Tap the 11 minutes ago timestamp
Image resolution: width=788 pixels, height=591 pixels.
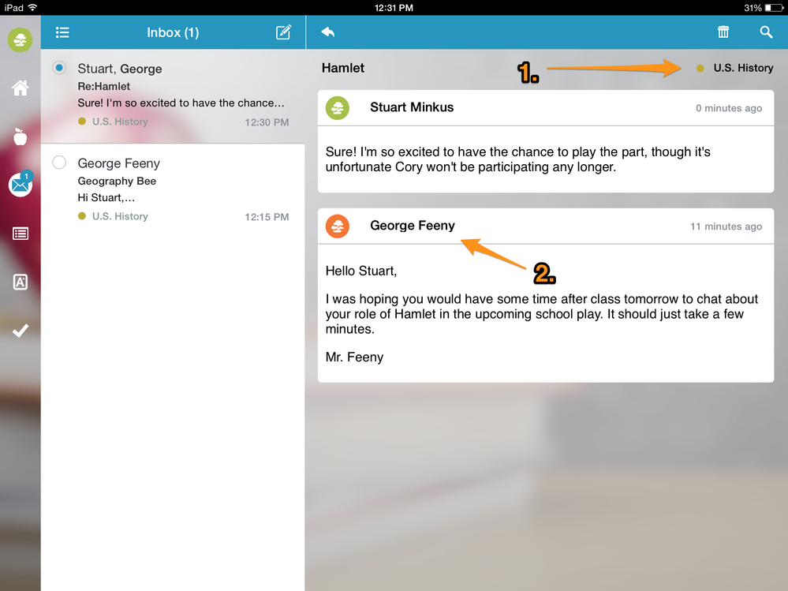(x=726, y=226)
